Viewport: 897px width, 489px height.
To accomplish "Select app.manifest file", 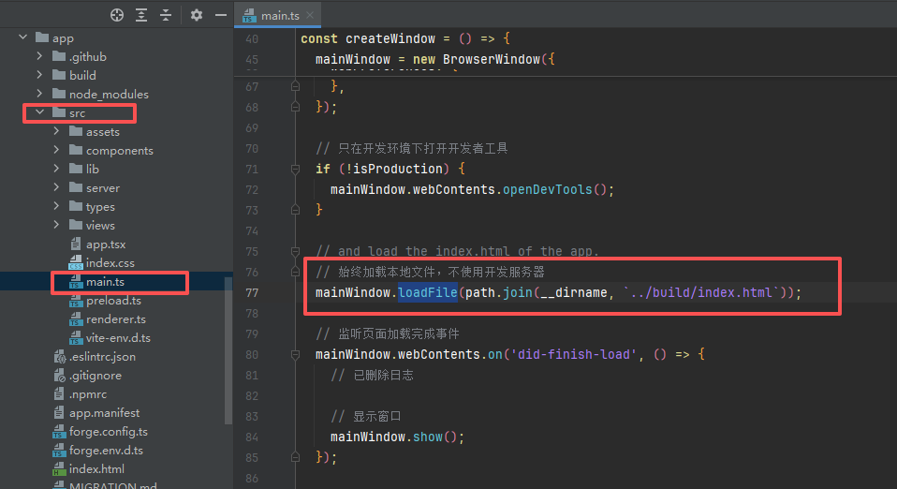I will [x=104, y=413].
